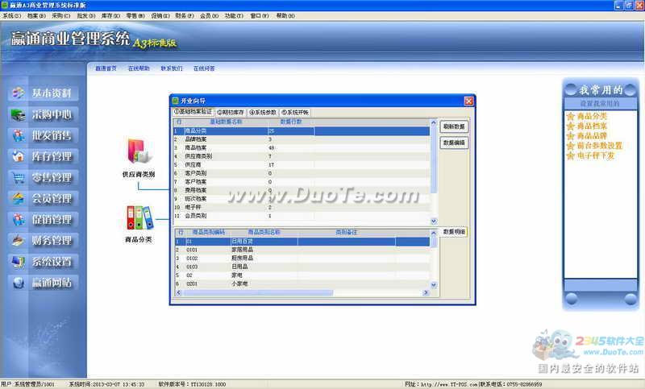Open 电子秤下发 favorite shortcut
This screenshot has width=645, height=389.
click(595, 155)
